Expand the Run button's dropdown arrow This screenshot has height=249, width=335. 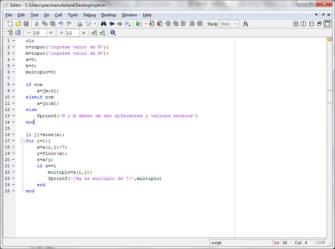point(146,24)
